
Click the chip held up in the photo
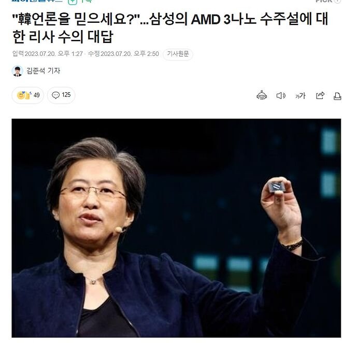[x=276, y=187]
